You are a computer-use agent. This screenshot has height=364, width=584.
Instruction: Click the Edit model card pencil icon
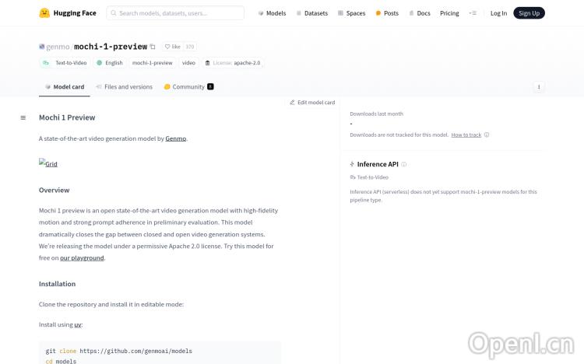pos(293,103)
